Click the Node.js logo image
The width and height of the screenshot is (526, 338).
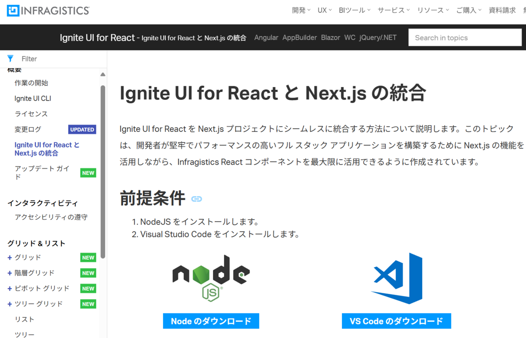pyautogui.click(x=211, y=278)
